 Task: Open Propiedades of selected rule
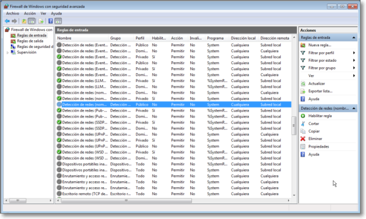click(319, 146)
